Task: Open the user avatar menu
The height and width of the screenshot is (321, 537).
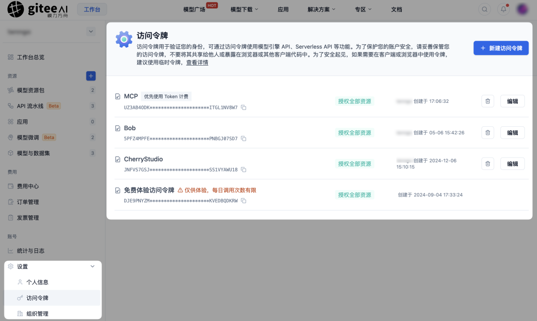Action: tap(522, 9)
